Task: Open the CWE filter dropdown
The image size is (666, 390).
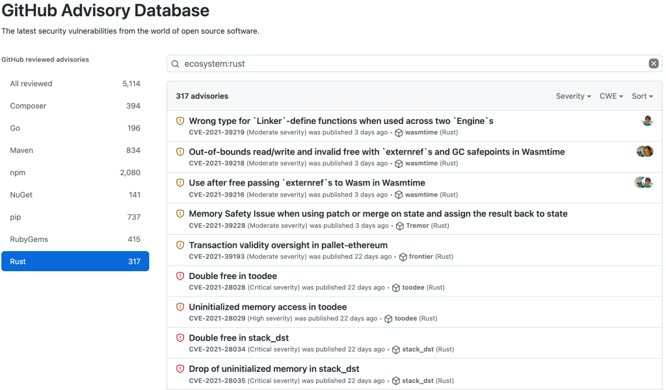Action: tap(611, 96)
